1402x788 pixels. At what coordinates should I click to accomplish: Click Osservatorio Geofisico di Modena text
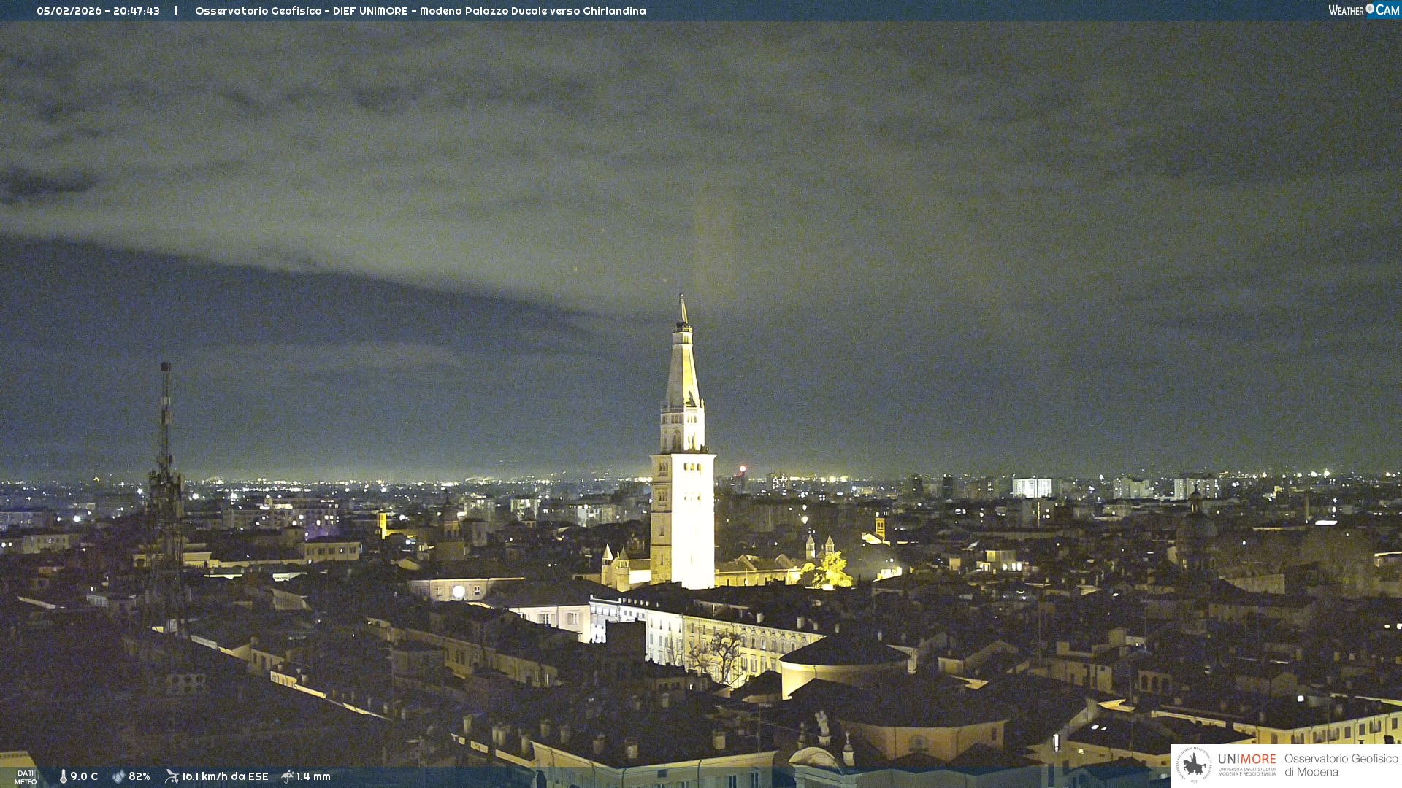click(1341, 765)
